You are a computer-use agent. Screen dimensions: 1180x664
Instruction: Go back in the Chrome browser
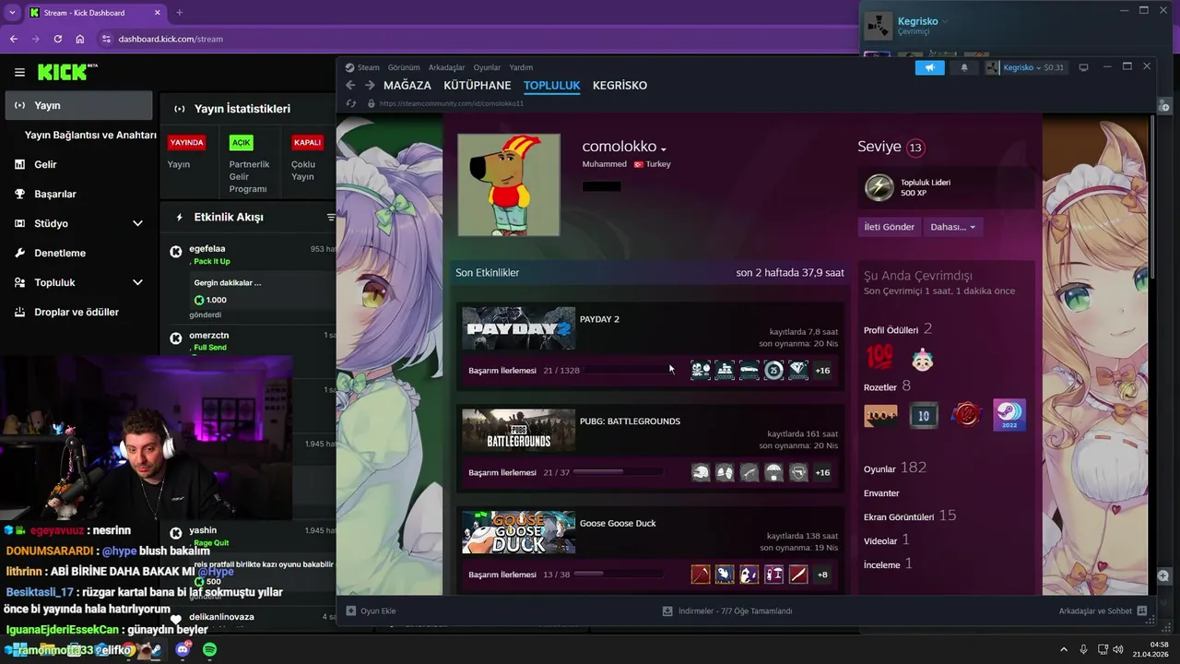(x=14, y=39)
